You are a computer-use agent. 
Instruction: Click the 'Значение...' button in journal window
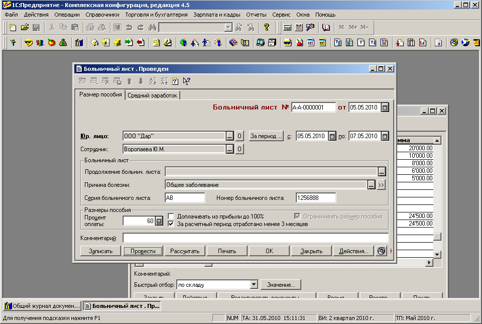(x=281, y=285)
